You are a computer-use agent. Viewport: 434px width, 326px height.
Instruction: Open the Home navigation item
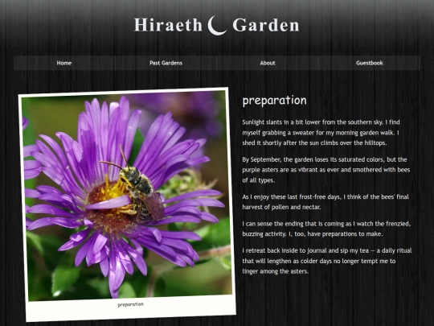[x=64, y=63]
